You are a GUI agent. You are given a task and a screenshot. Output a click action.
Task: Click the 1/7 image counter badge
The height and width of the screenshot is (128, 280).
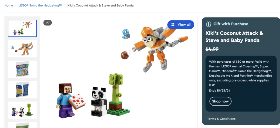[x=48, y=23]
